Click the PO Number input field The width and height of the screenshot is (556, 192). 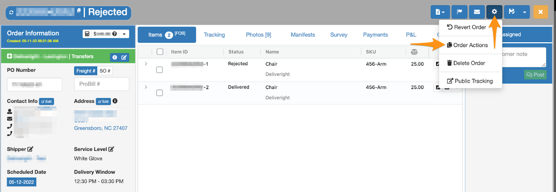tap(35, 84)
